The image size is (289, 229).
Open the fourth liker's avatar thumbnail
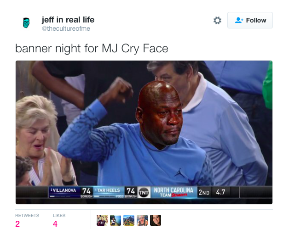142,220
